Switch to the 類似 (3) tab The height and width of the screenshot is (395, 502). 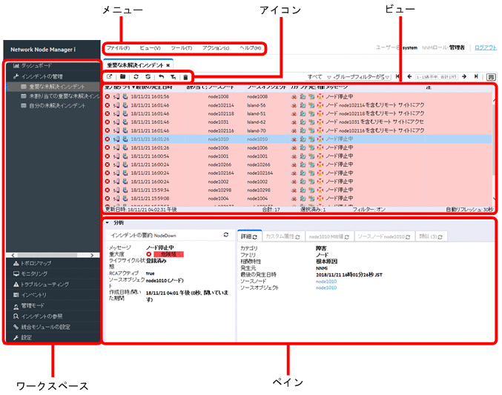[x=431, y=236]
